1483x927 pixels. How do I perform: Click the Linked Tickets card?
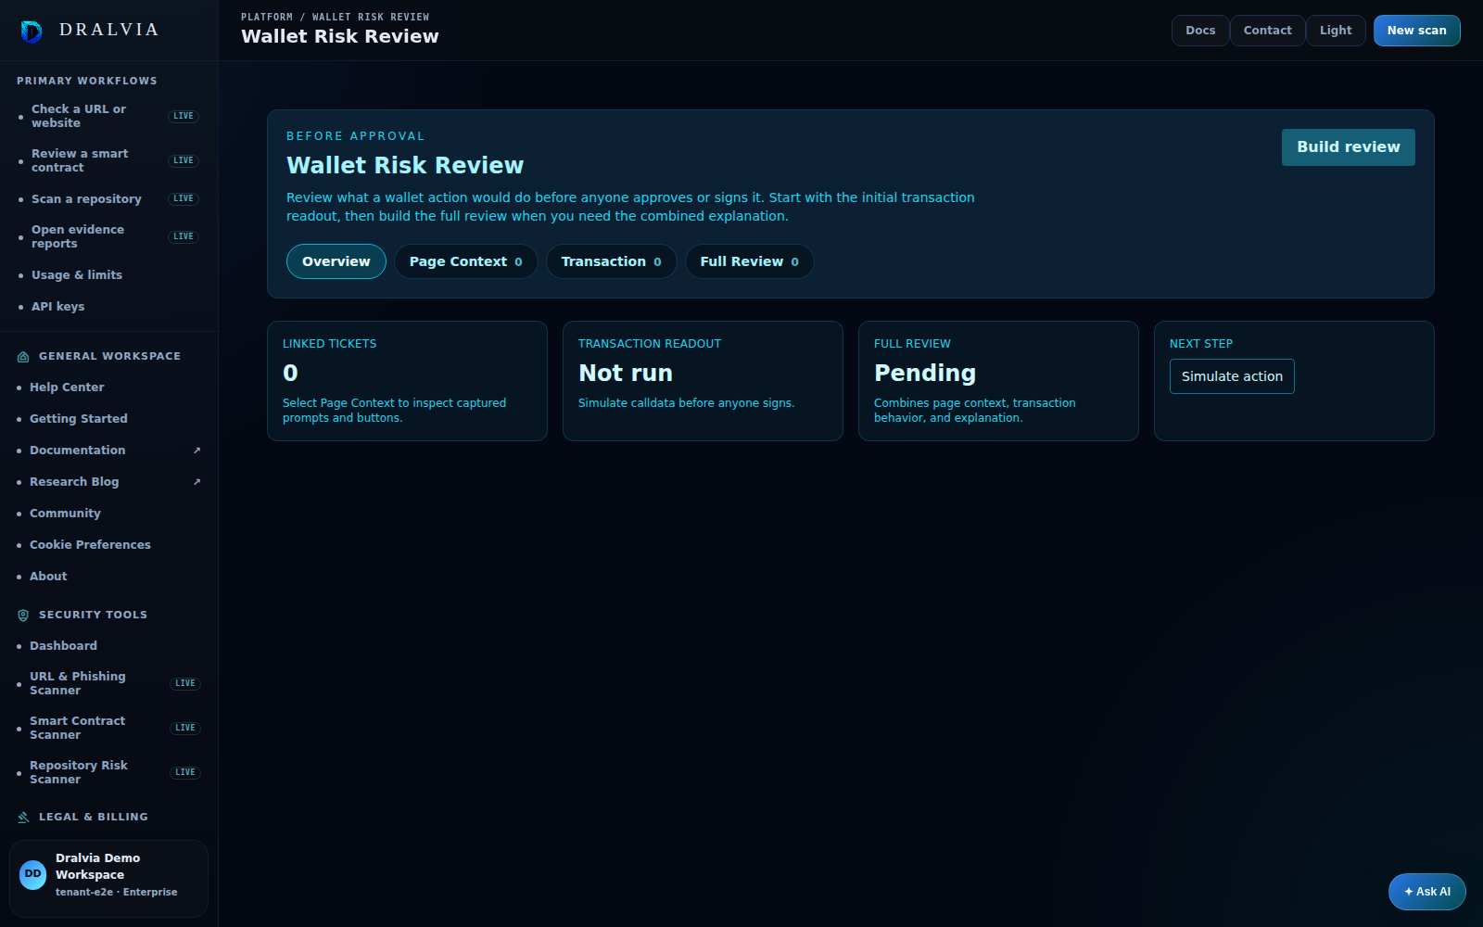pos(407,381)
